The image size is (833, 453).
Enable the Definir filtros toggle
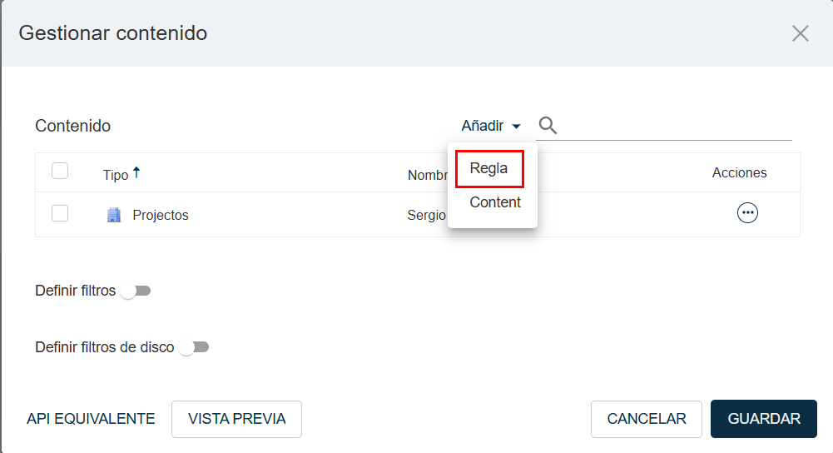coord(135,291)
